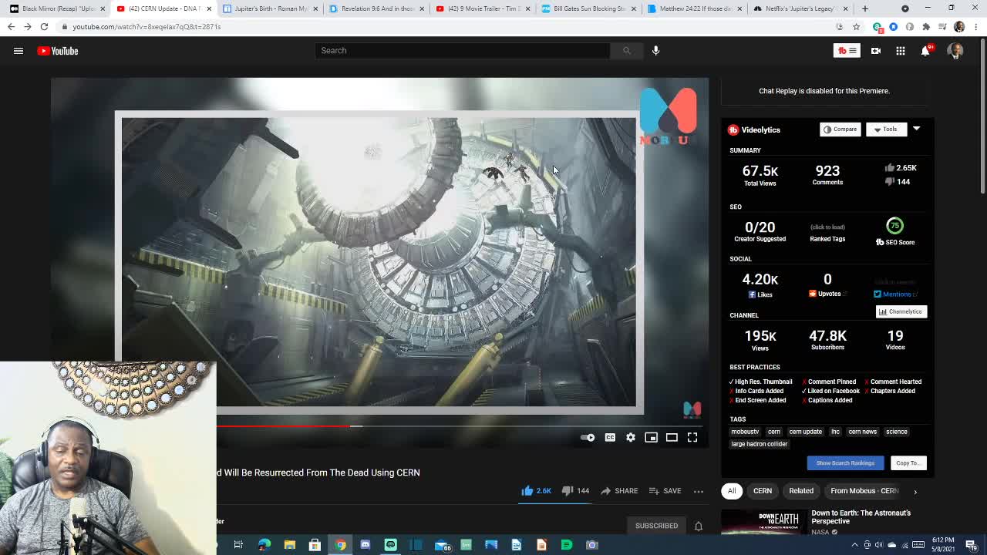
Task: Collapse the Videolytics panel with the arrow
Action: 916,129
